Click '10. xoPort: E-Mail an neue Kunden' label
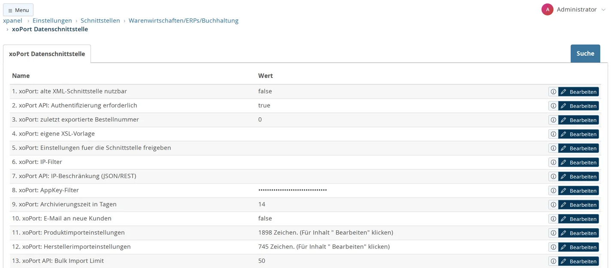This screenshot has height=268, width=611. point(62,218)
